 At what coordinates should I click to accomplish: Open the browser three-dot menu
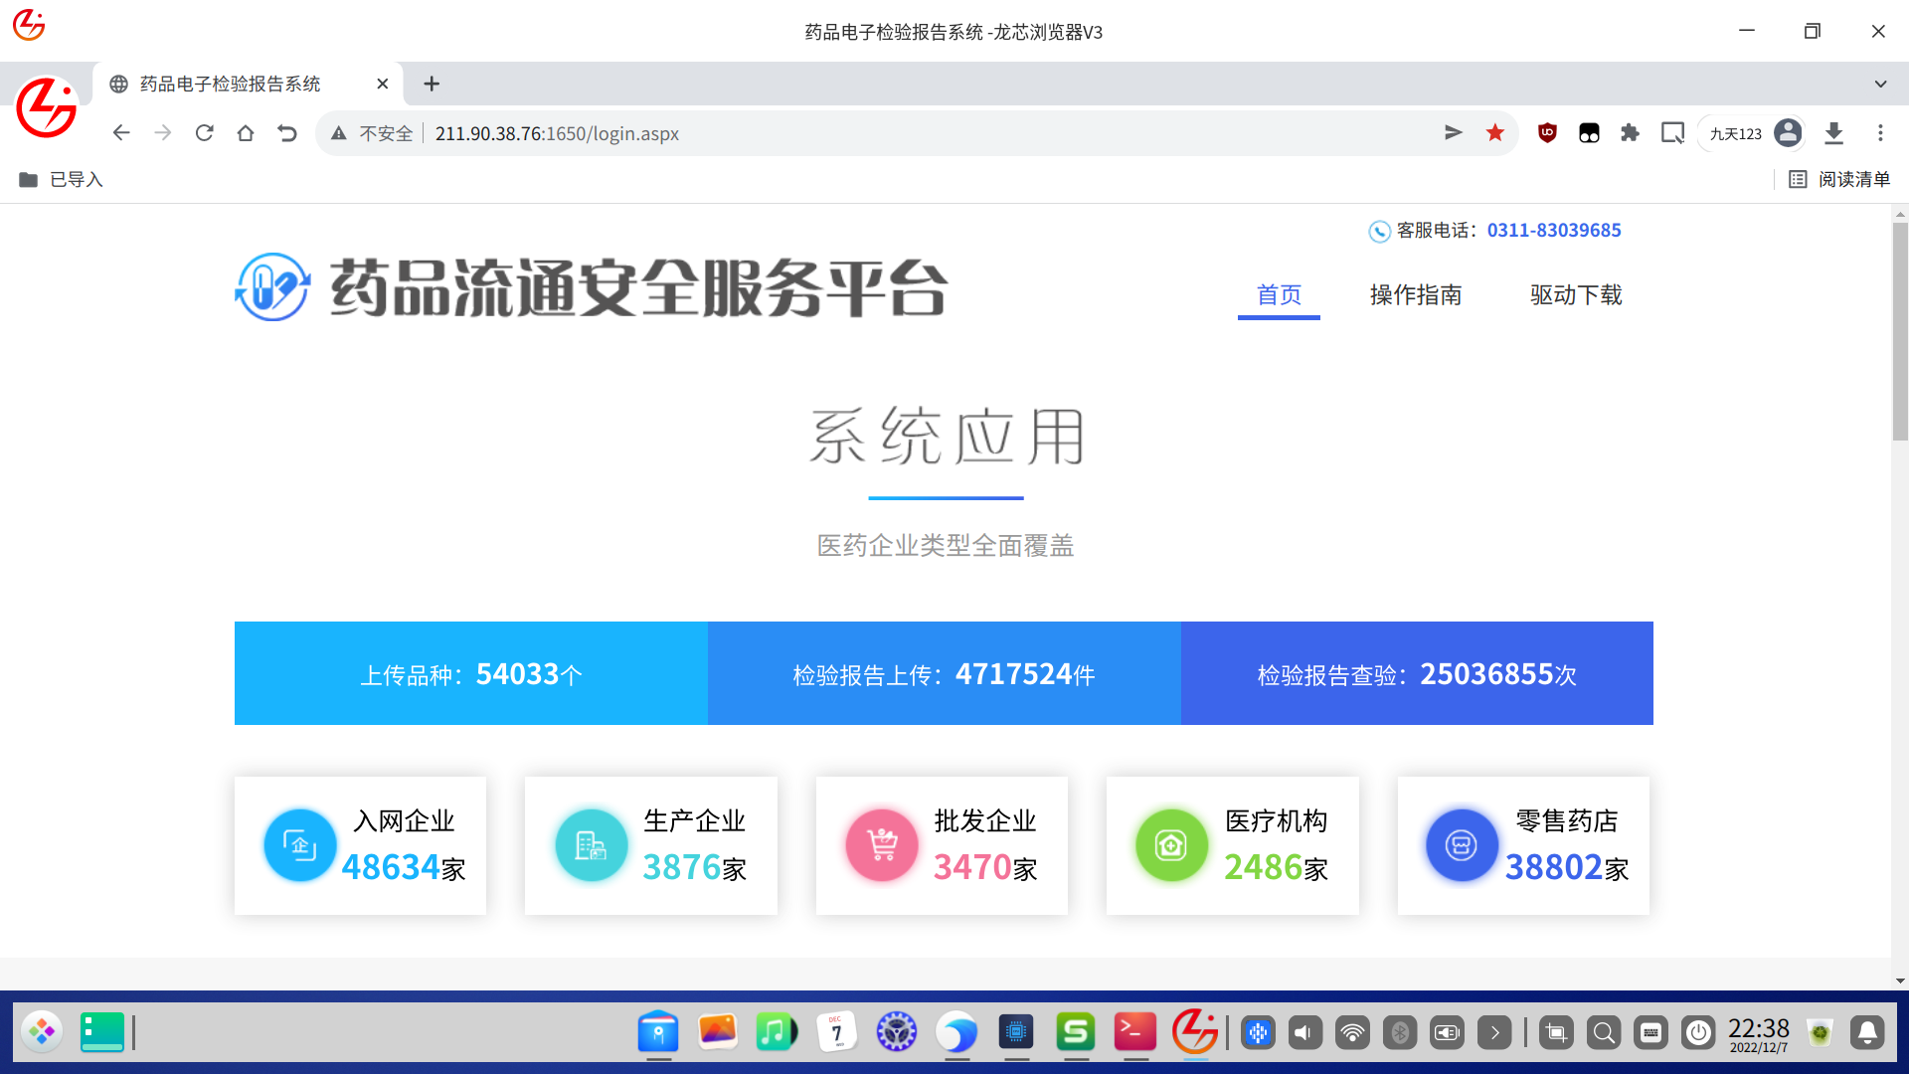(x=1880, y=133)
